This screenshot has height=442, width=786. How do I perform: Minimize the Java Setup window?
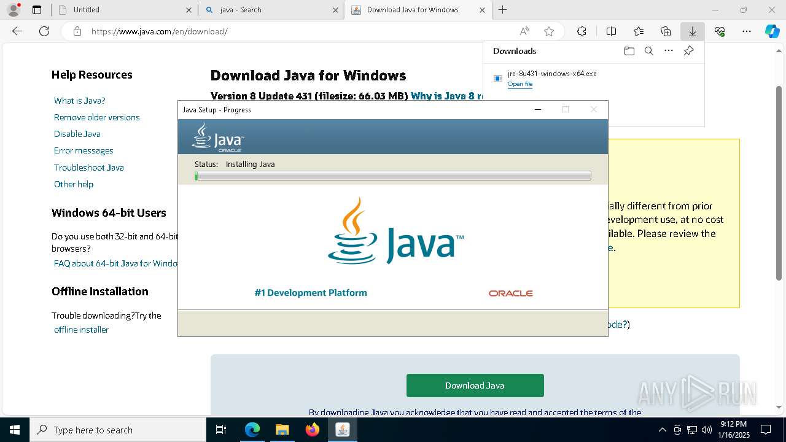point(538,109)
